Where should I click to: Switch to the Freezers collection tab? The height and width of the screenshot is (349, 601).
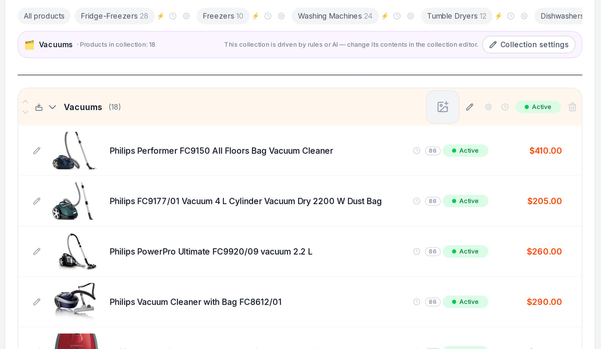tap(223, 16)
